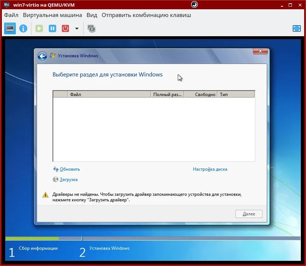Show the graphical console view
The image size is (306, 266).
10,28
